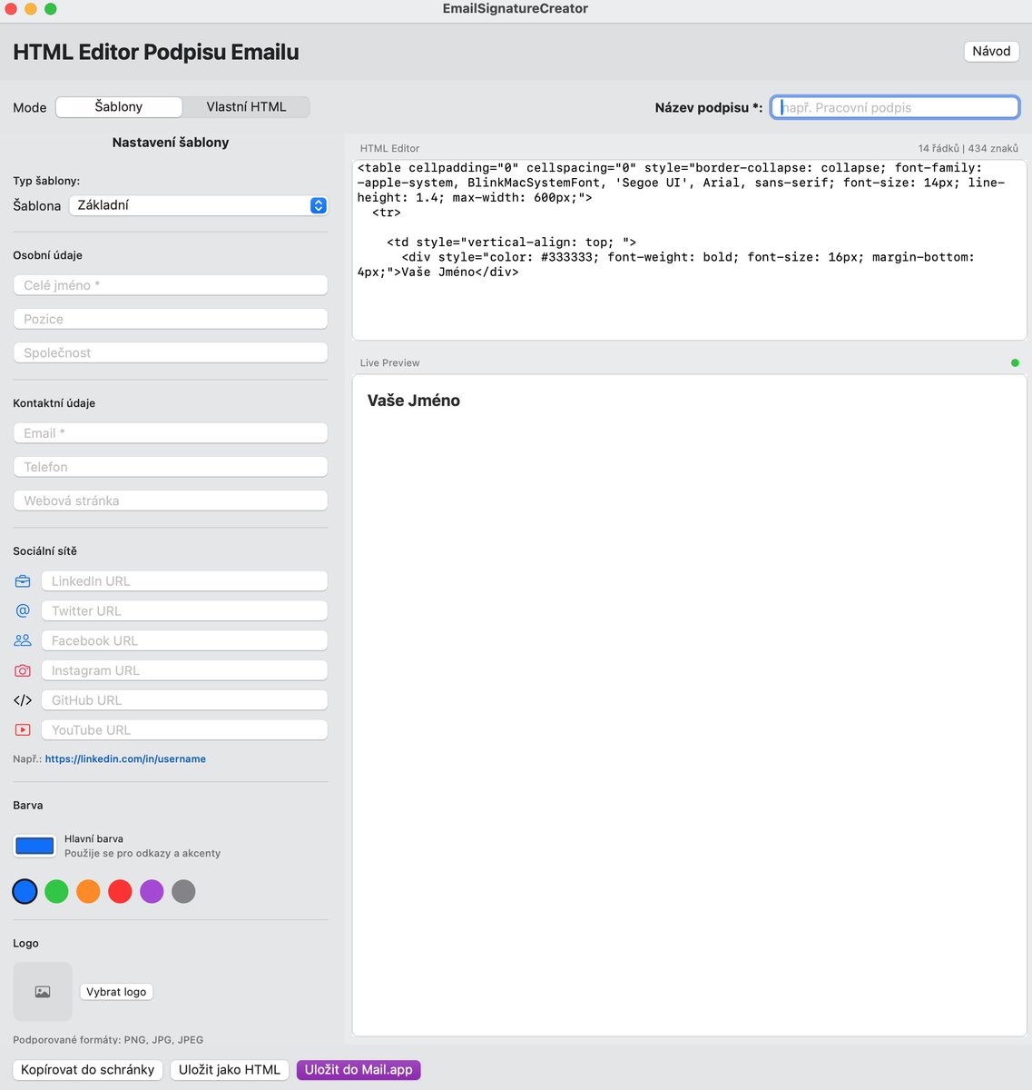Click the 'Podporované formáty: PNG, JPG, JPEG' text
The width and height of the screenshot is (1032, 1090).
pyautogui.click(x=108, y=1040)
